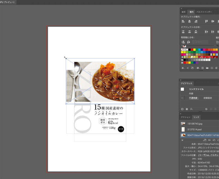Toggle the opacity visibility eye icon
This screenshot has width=219, height=179.
[x=182, y=98]
